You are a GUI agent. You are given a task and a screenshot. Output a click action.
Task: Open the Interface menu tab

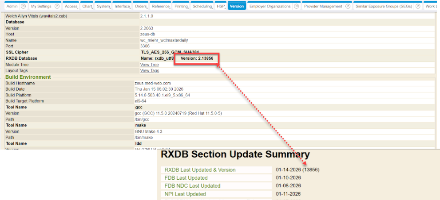pos(122,6)
